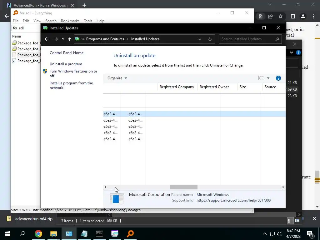Show hidden system tray icons
Screen dimensions: 320x240
click(264, 234)
